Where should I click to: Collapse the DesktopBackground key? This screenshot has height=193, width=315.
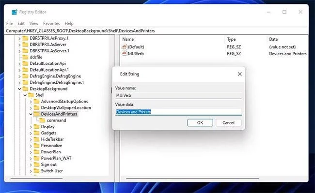click(x=19, y=89)
